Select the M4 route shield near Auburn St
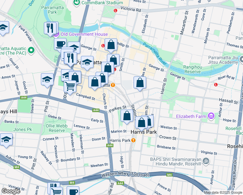 [x=17, y=167]
